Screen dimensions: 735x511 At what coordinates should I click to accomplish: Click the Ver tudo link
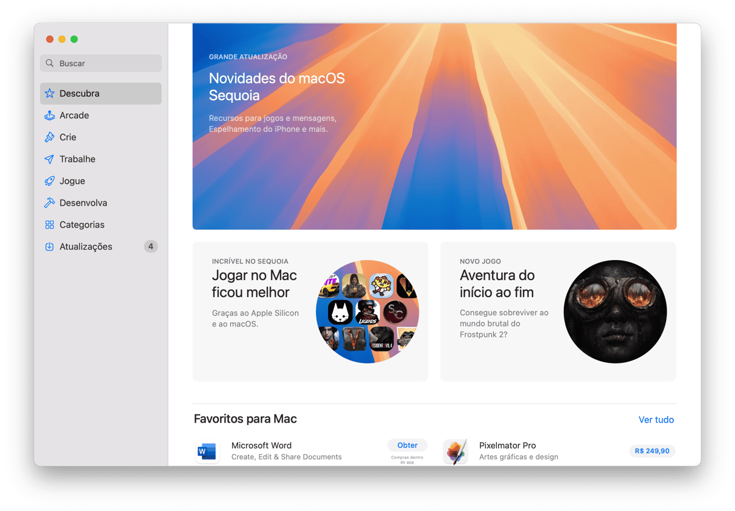tap(656, 420)
